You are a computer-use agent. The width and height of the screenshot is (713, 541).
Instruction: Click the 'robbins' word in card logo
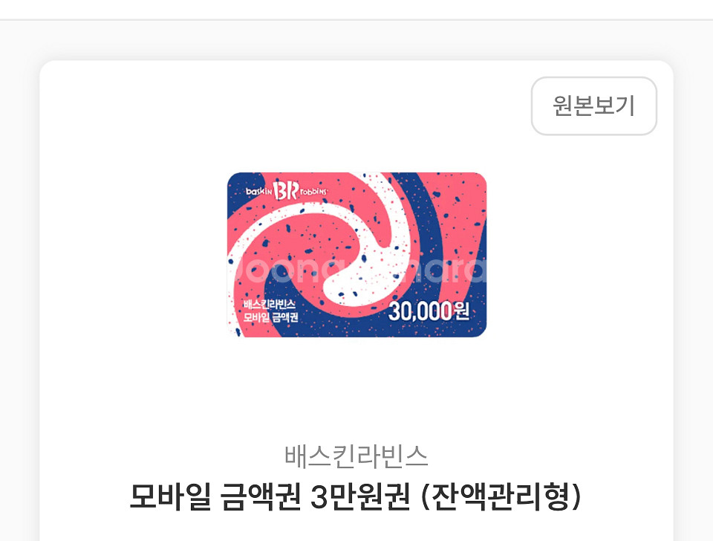click(313, 192)
